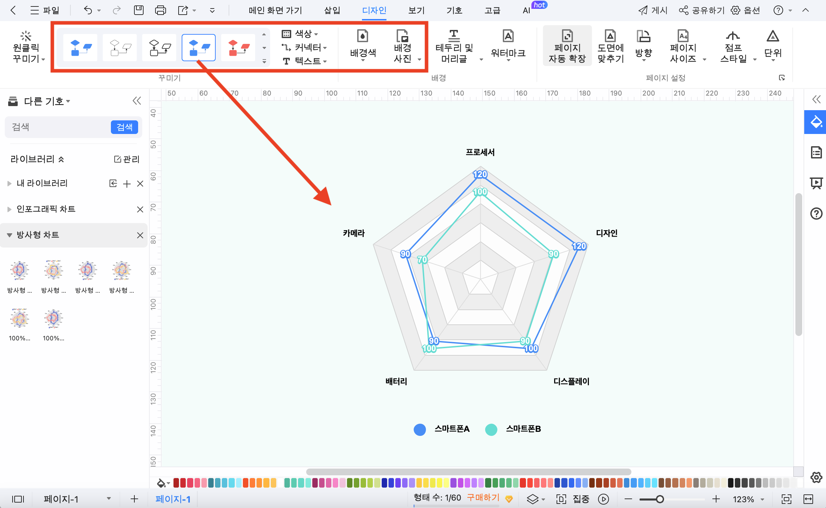Open the 디자인 design tab

(x=374, y=10)
